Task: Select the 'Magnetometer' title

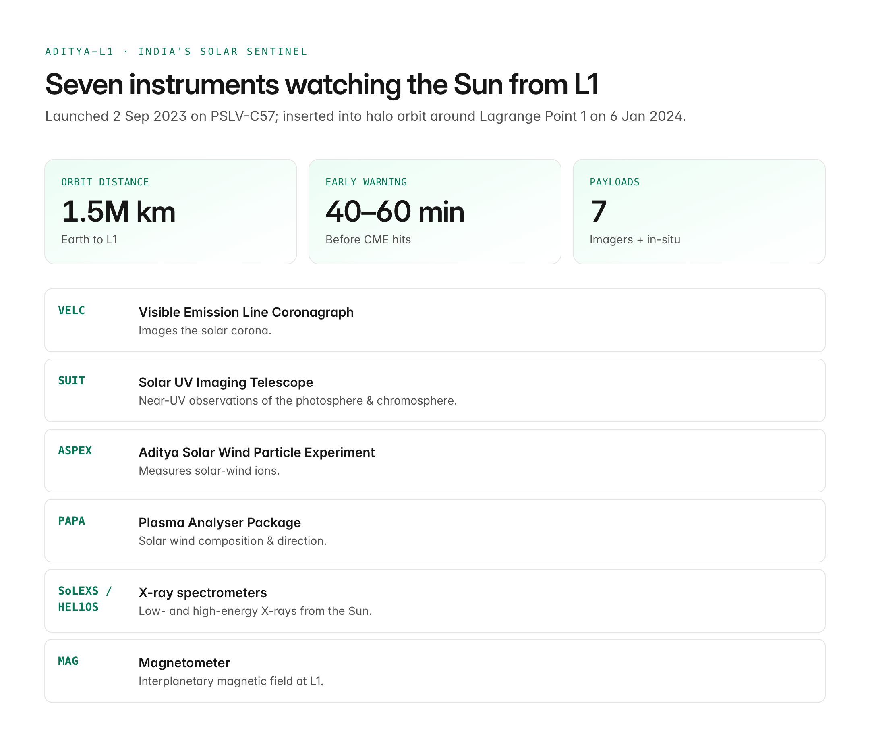Action: (x=184, y=663)
